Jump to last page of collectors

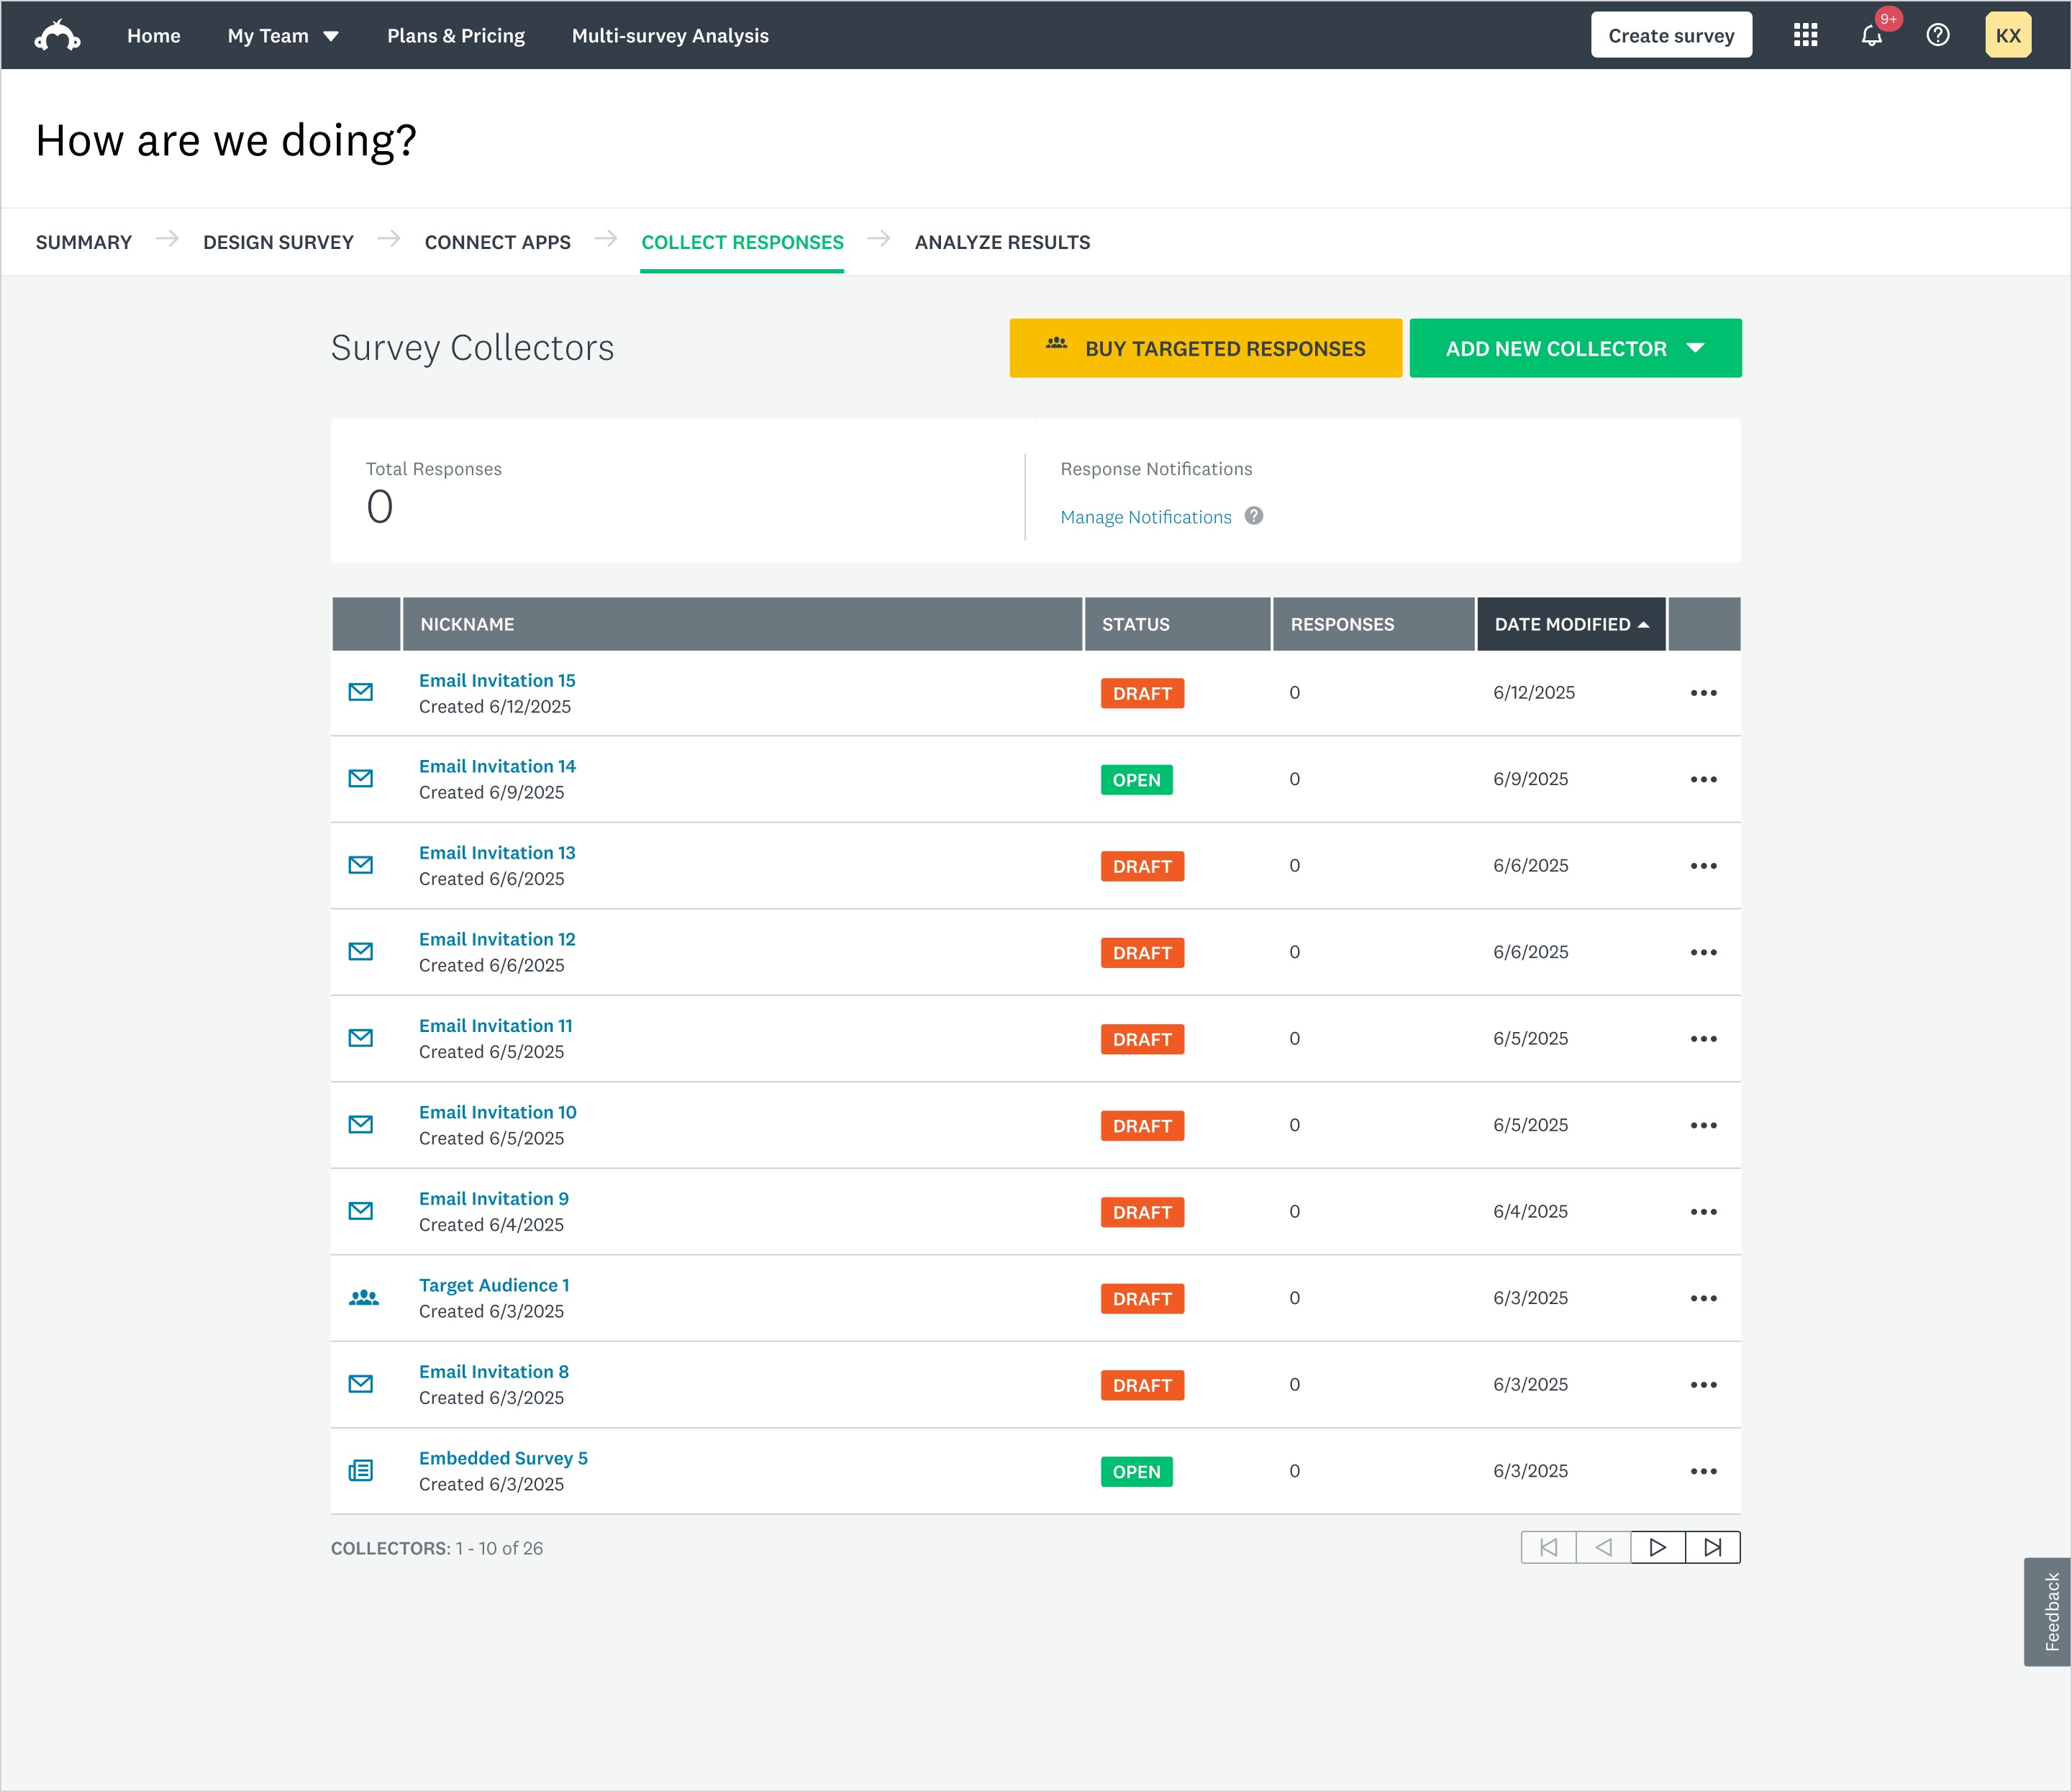(1712, 1548)
